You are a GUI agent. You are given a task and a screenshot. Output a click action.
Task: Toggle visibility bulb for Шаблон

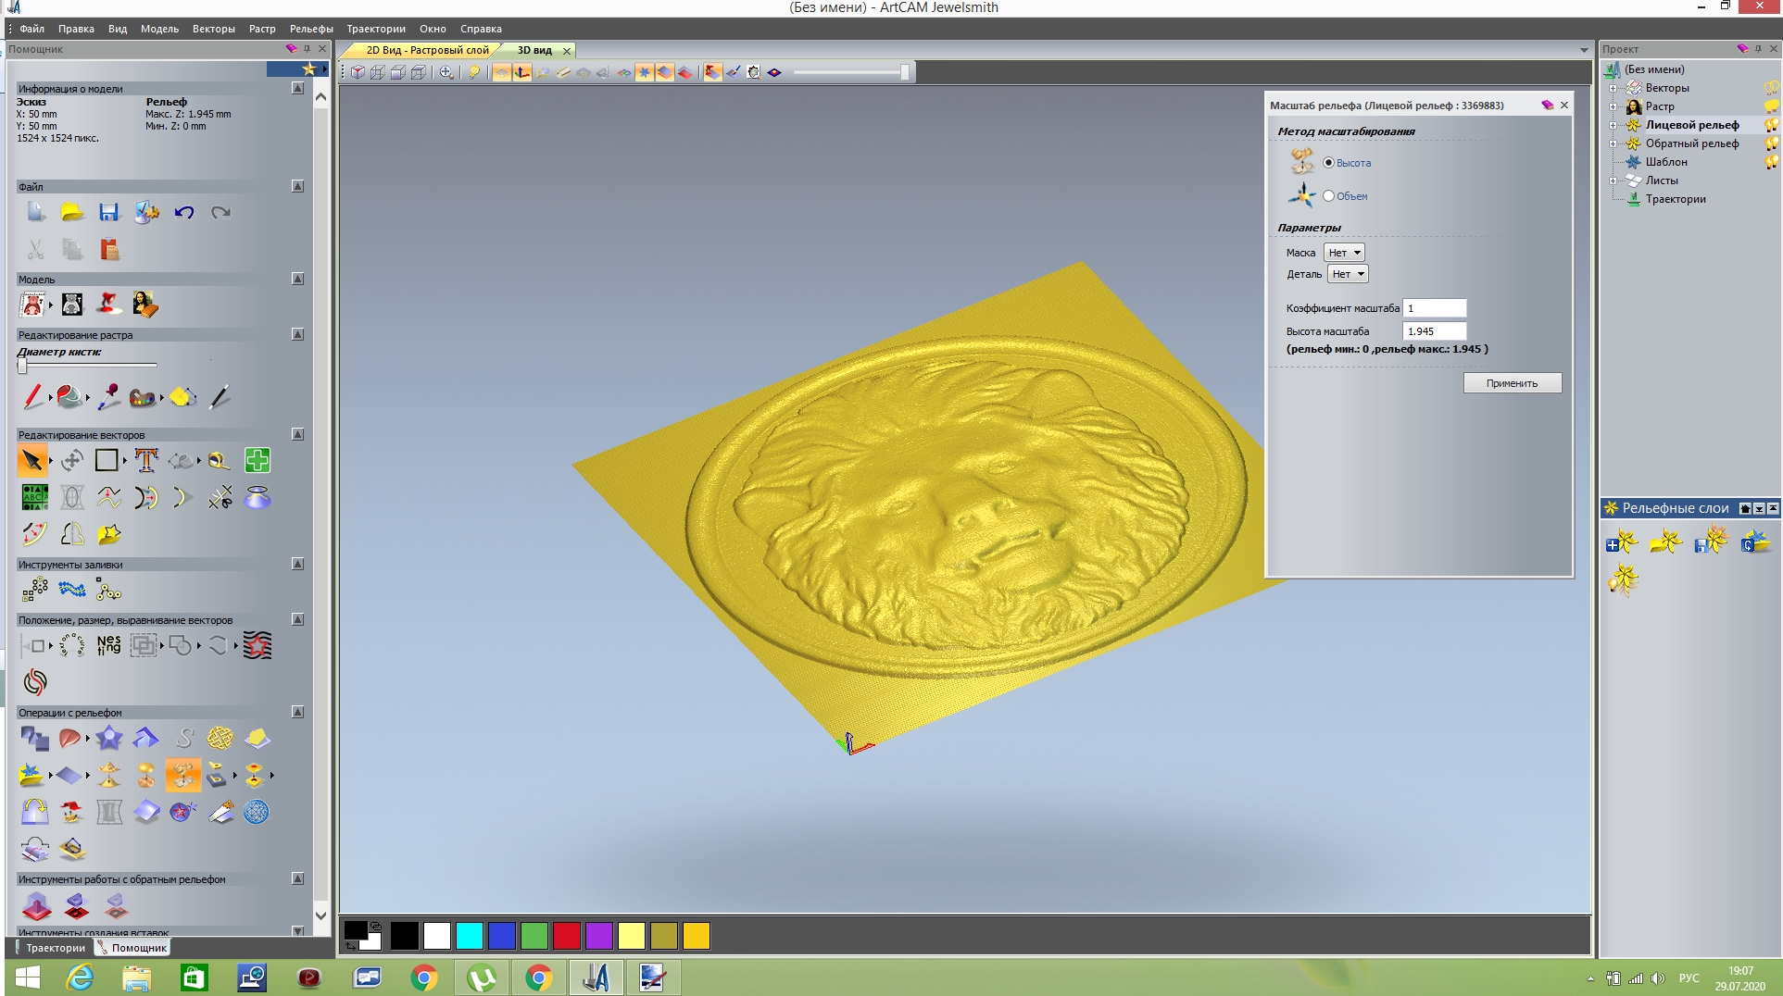(x=1771, y=162)
